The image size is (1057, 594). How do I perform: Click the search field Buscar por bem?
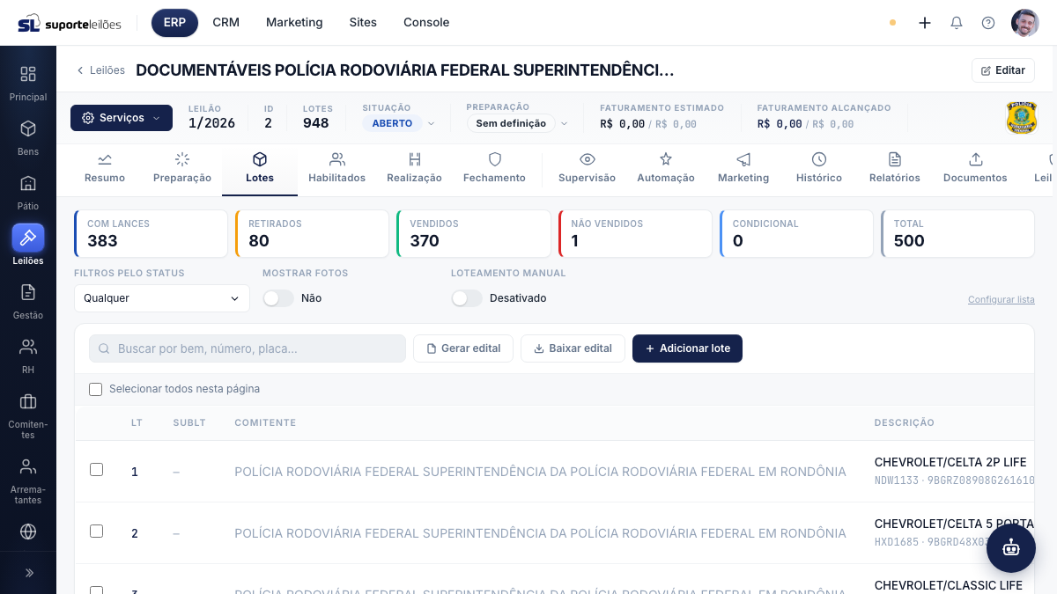pyautogui.click(x=248, y=348)
